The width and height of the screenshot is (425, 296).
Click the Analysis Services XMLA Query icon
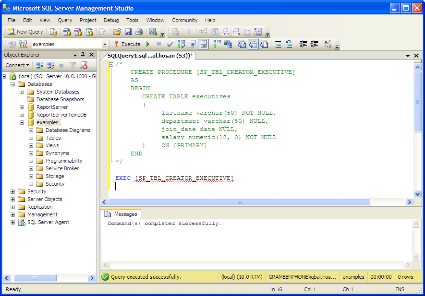point(89,32)
